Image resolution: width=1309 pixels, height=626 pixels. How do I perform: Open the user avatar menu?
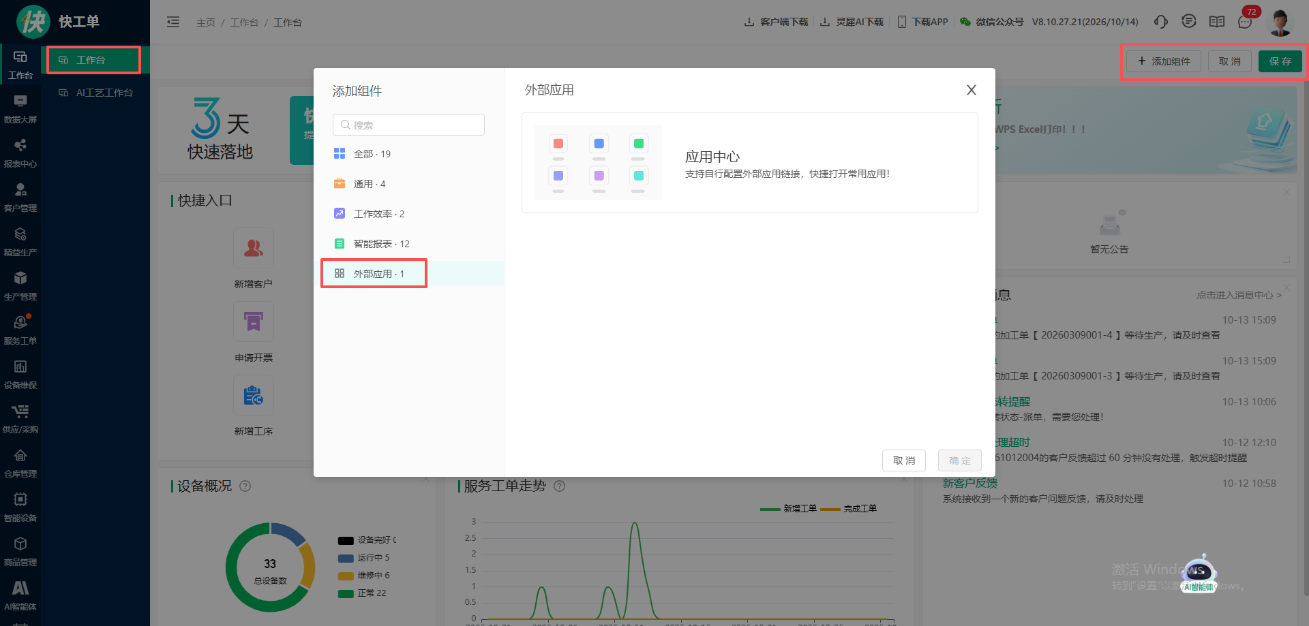click(1280, 22)
